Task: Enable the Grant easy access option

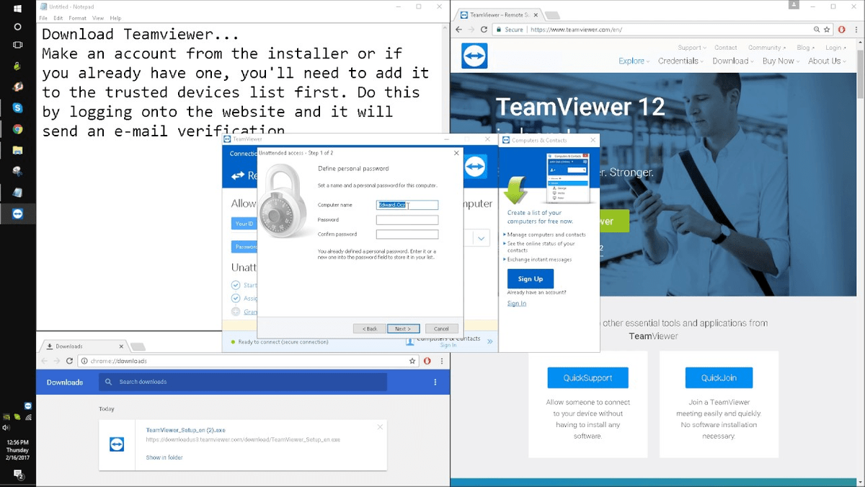Action: coord(235,311)
